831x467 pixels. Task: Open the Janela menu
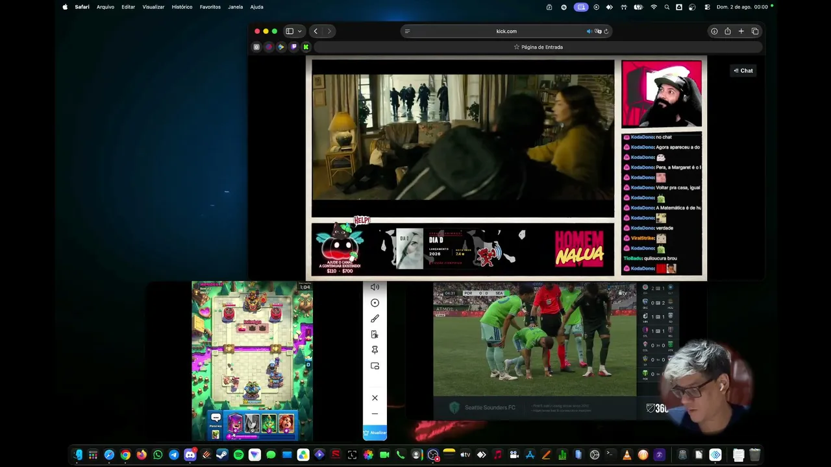click(235, 7)
